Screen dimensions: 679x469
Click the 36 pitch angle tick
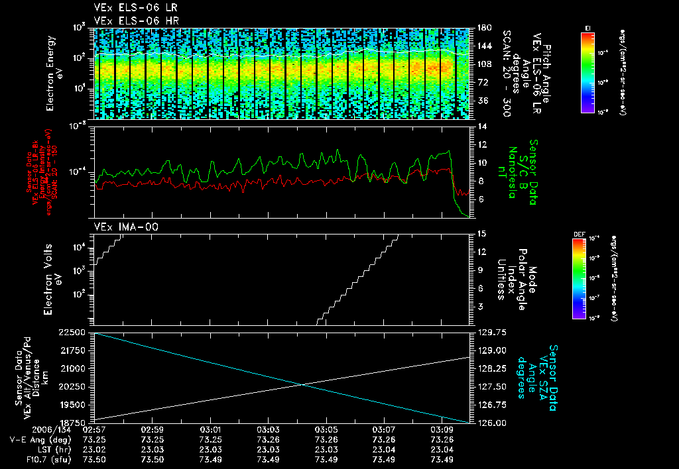click(x=483, y=101)
